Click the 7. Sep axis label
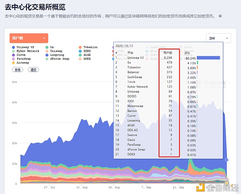The width and height of the screenshot is (241, 194). coord(146,188)
